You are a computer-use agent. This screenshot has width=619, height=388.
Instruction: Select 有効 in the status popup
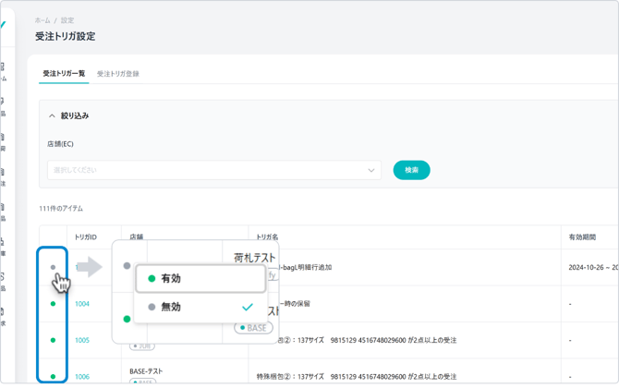pos(170,278)
